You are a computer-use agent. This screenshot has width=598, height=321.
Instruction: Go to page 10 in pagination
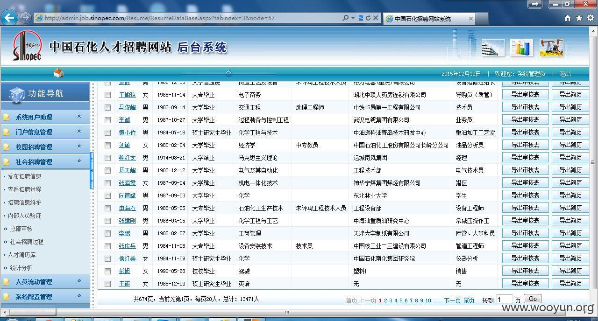428,301
